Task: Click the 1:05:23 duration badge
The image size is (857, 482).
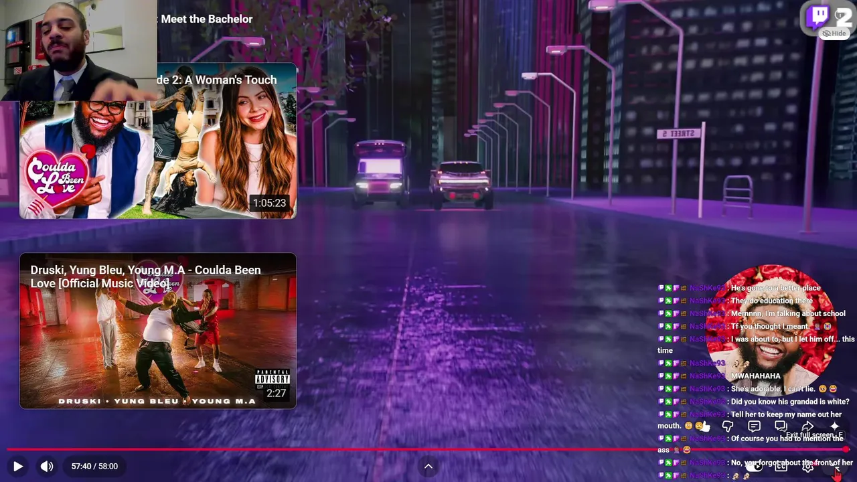Action: [269, 203]
